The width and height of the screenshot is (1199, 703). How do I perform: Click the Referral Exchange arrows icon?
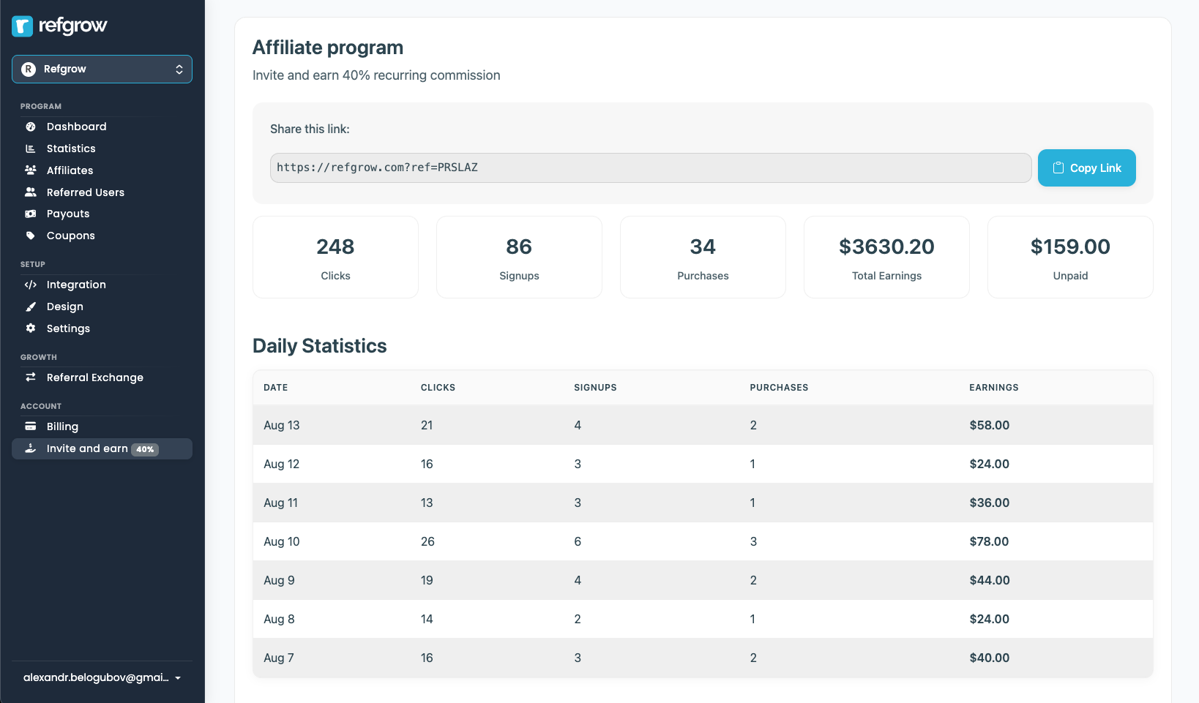click(x=31, y=377)
